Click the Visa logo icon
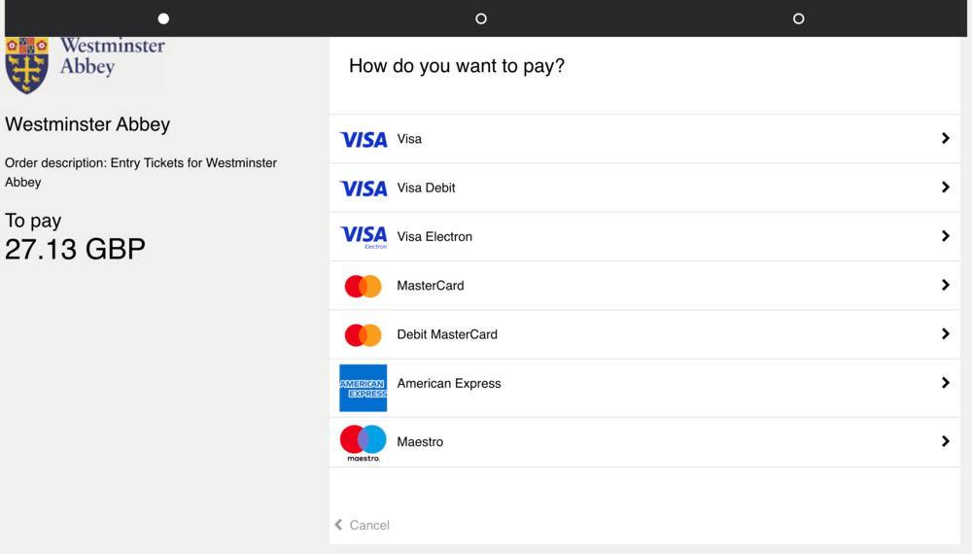Image resolution: width=972 pixels, height=554 pixels. [x=364, y=139]
